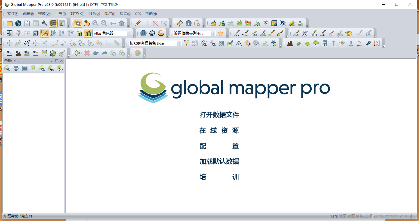419x221 pixels.
Task: Expand overflow arrow of analysis terrain toolbar
Action: pyautogui.click(x=307, y=26)
